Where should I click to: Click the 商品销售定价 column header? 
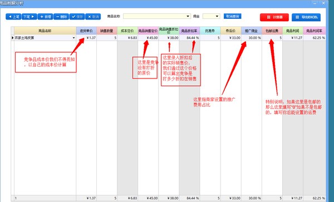148,31
